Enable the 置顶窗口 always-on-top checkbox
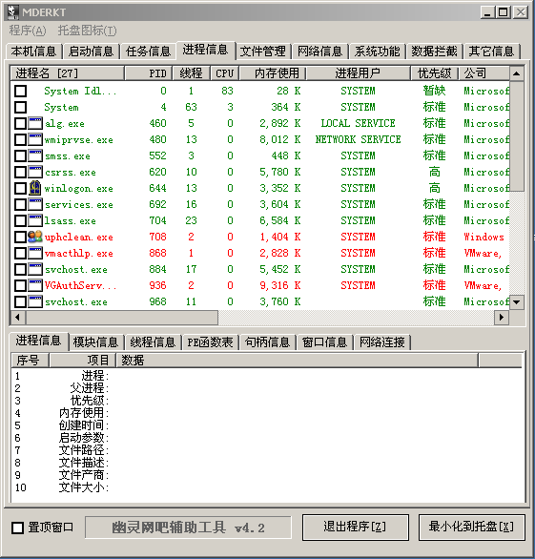 click(x=17, y=528)
